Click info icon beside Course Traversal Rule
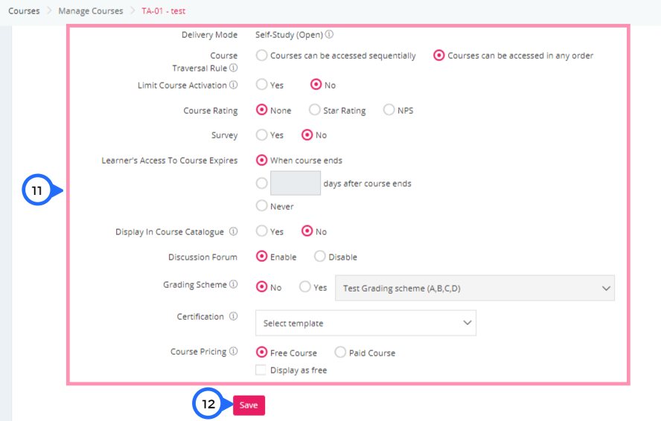This screenshot has width=661, height=421. click(x=233, y=68)
